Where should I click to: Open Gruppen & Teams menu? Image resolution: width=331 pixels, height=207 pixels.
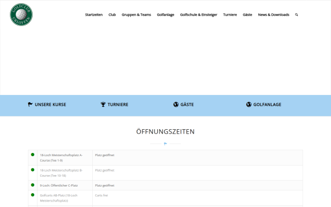(x=136, y=14)
